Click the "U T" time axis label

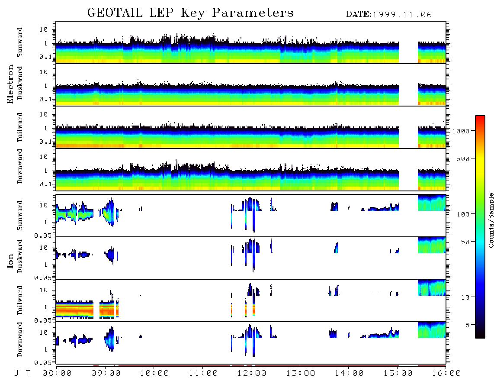22,373
